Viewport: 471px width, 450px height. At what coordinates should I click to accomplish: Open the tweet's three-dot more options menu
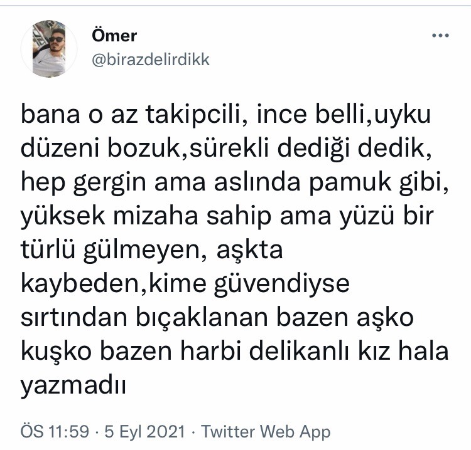[441, 36]
